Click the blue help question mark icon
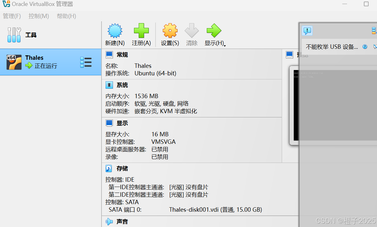The image size is (377, 227). click(365, 47)
